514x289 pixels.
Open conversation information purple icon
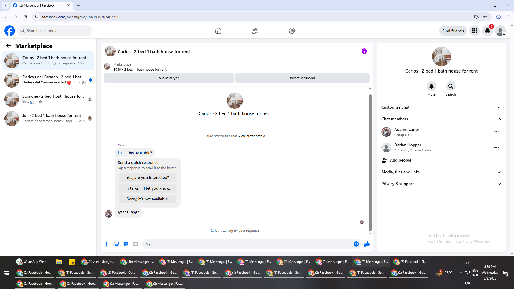364,51
